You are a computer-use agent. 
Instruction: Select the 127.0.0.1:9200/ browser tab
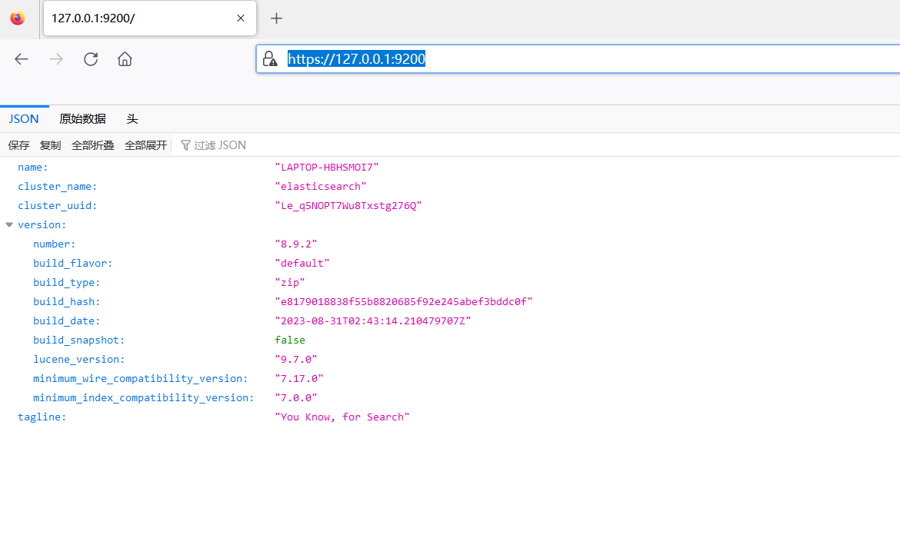(x=150, y=18)
